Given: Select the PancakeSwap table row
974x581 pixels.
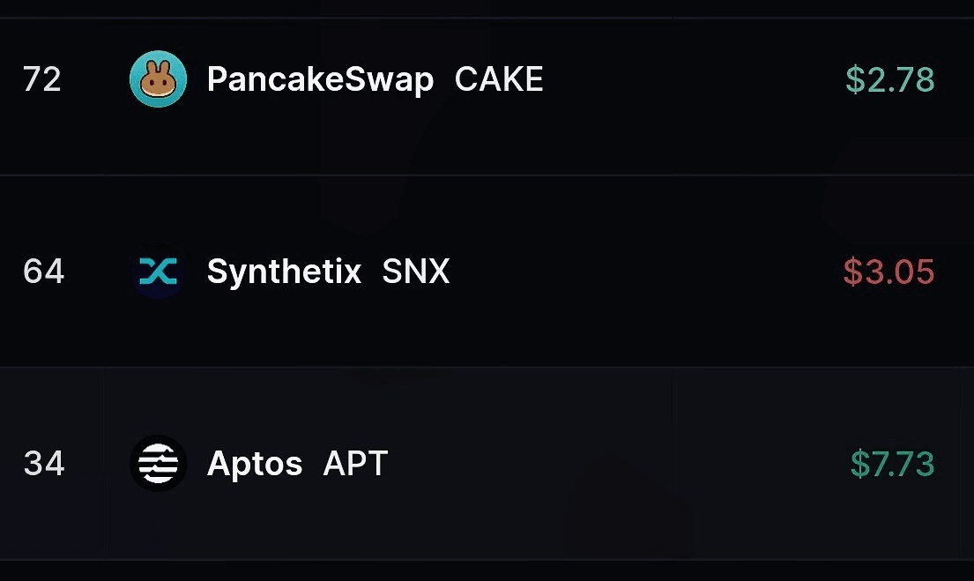Looking at the screenshot, I should point(487,97).
